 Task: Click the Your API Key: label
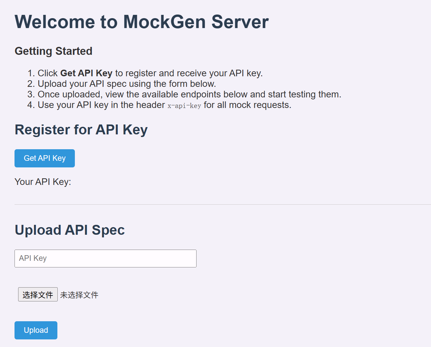click(43, 182)
